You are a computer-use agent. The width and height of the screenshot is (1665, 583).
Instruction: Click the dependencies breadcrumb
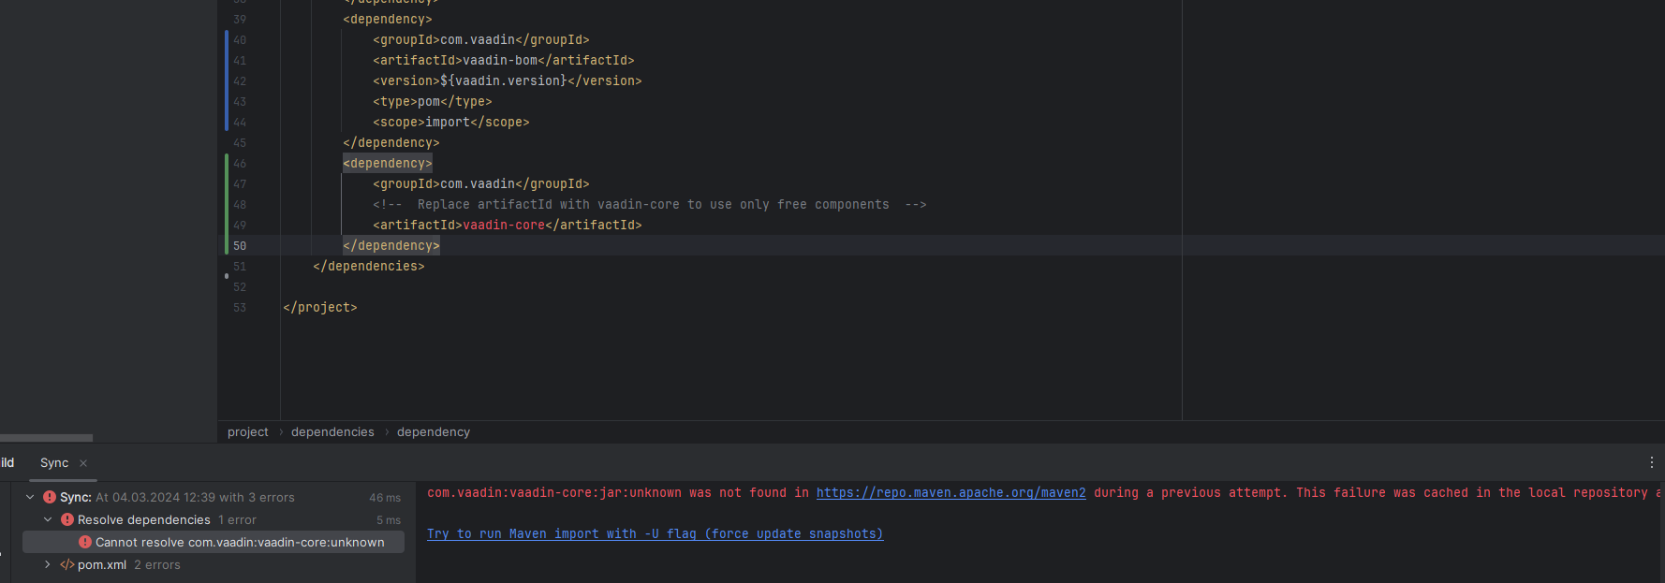tap(332, 432)
